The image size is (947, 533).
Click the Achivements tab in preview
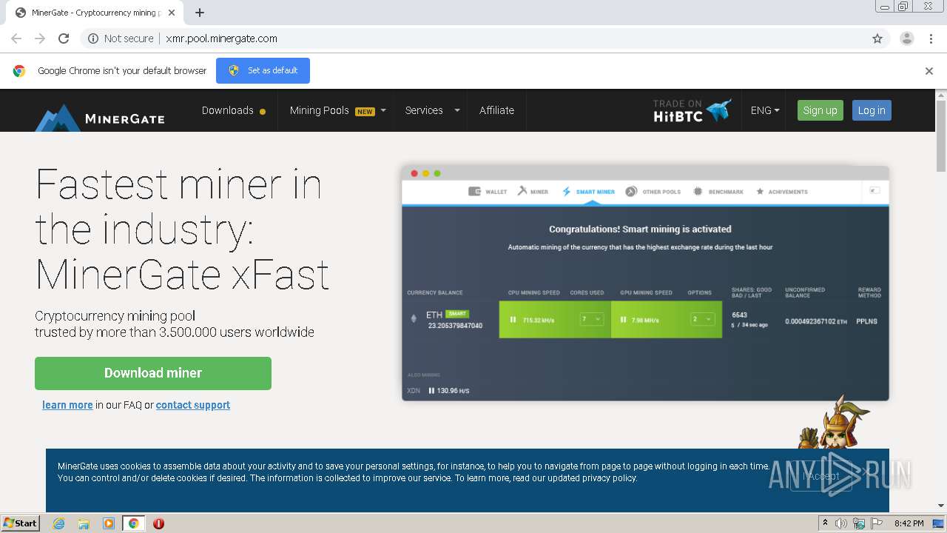coord(781,192)
